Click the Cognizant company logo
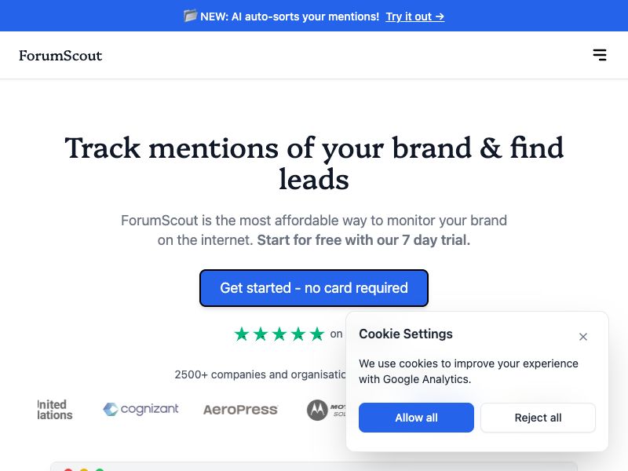 tap(141, 409)
